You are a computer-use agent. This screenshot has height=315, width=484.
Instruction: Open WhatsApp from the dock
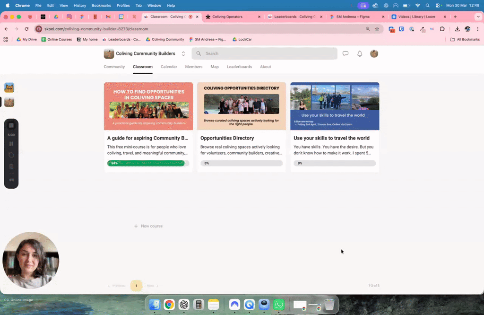pos(279,305)
